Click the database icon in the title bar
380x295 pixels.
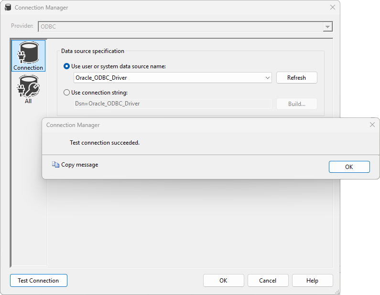click(8, 8)
